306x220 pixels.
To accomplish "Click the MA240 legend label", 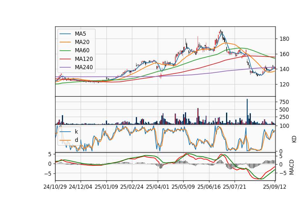I will tap(84, 67).
